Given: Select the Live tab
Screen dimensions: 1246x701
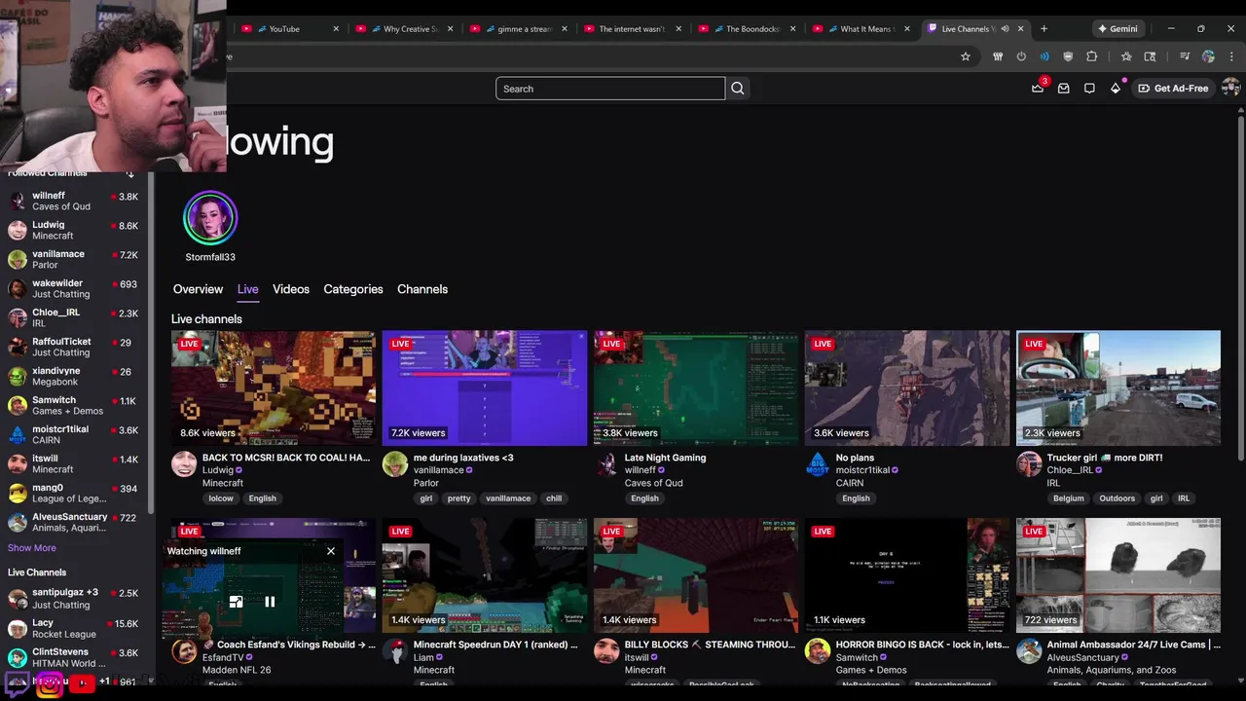Looking at the screenshot, I should 248,289.
